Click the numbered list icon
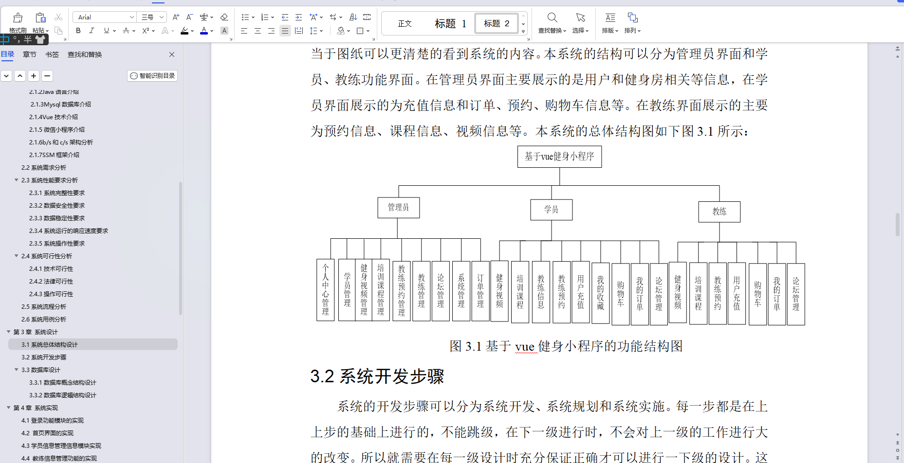 [264, 17]
